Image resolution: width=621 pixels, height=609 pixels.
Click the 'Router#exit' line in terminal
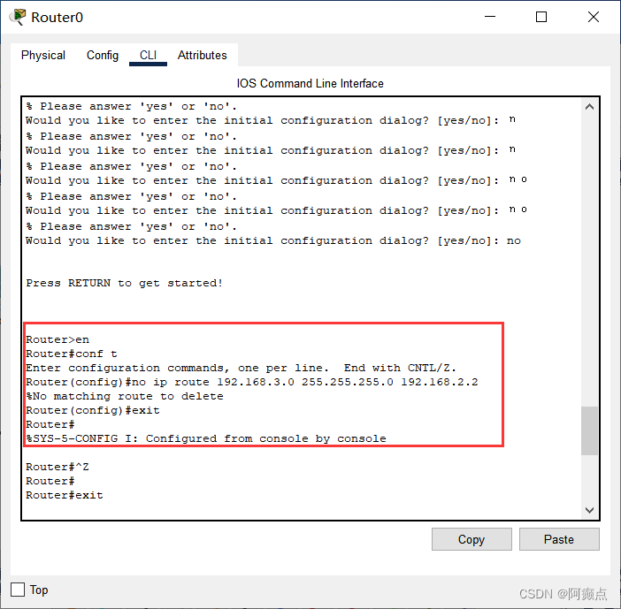[x=65, y=495]
